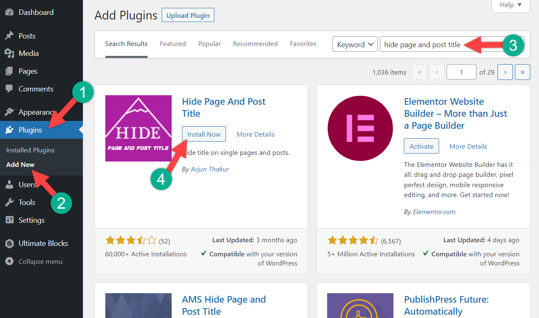Open the Pages menu label

click(x=28, y=71)
